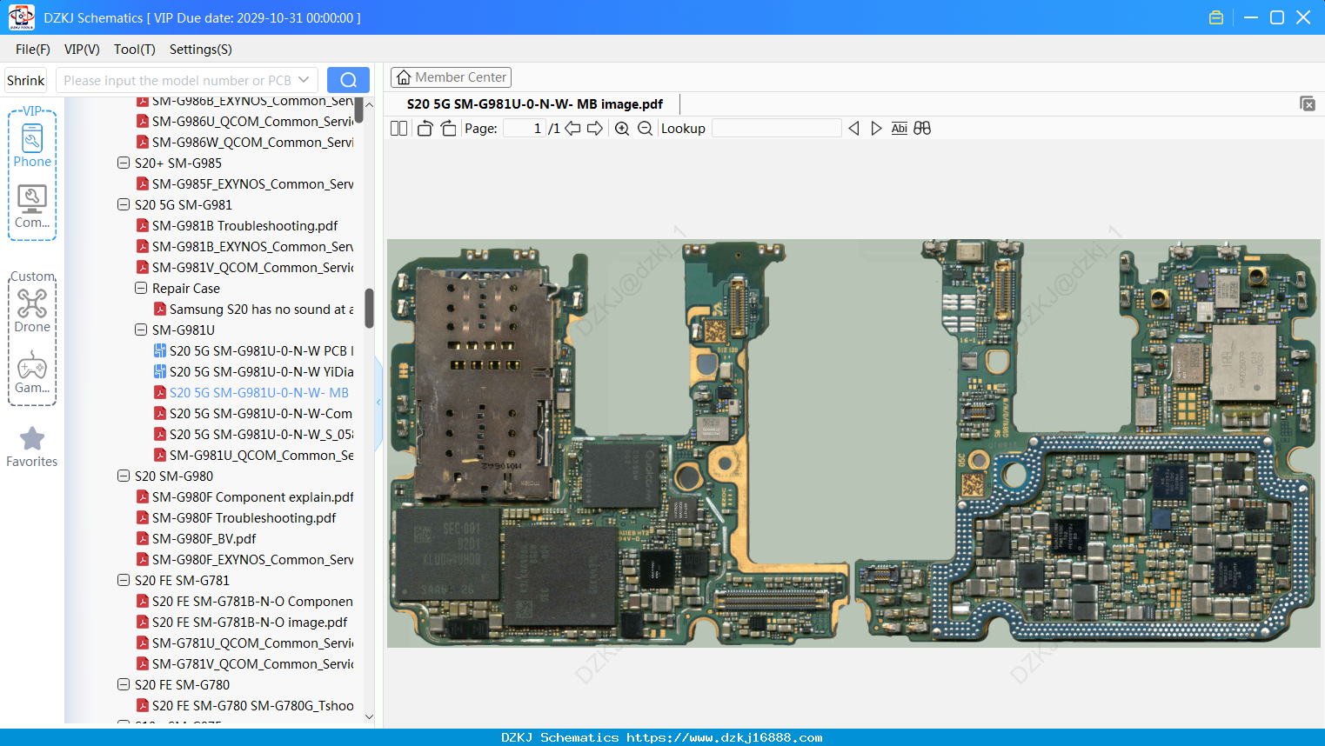This screenshot has height=746, width=1325.
Task: Collapse the S20 FE SM-G780 node
Action: pos(124,685)
